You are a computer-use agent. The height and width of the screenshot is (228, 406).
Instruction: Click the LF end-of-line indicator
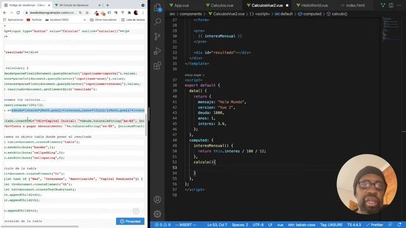(270, 225)
